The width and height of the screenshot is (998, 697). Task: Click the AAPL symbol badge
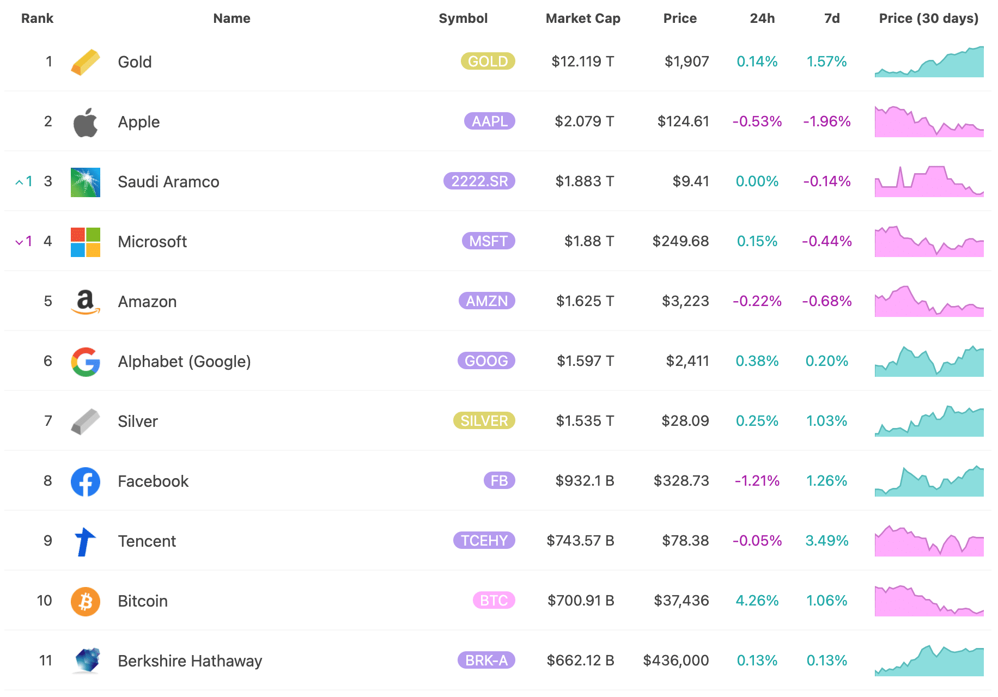point(489,121)
